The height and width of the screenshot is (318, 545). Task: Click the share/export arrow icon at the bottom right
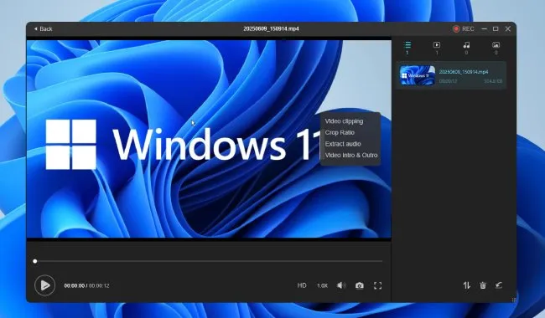coord(499,285)
